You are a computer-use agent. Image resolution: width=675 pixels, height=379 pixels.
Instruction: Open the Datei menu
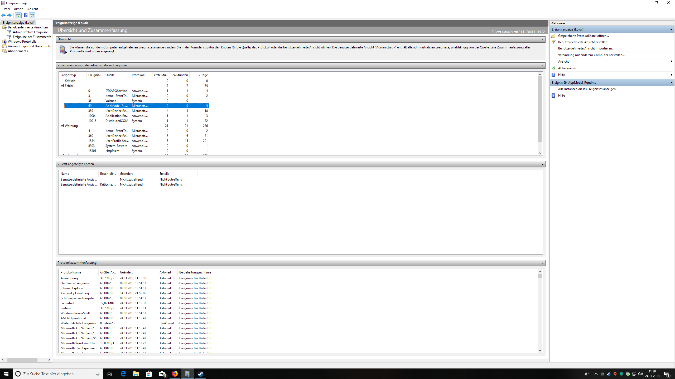click(6, 9)
